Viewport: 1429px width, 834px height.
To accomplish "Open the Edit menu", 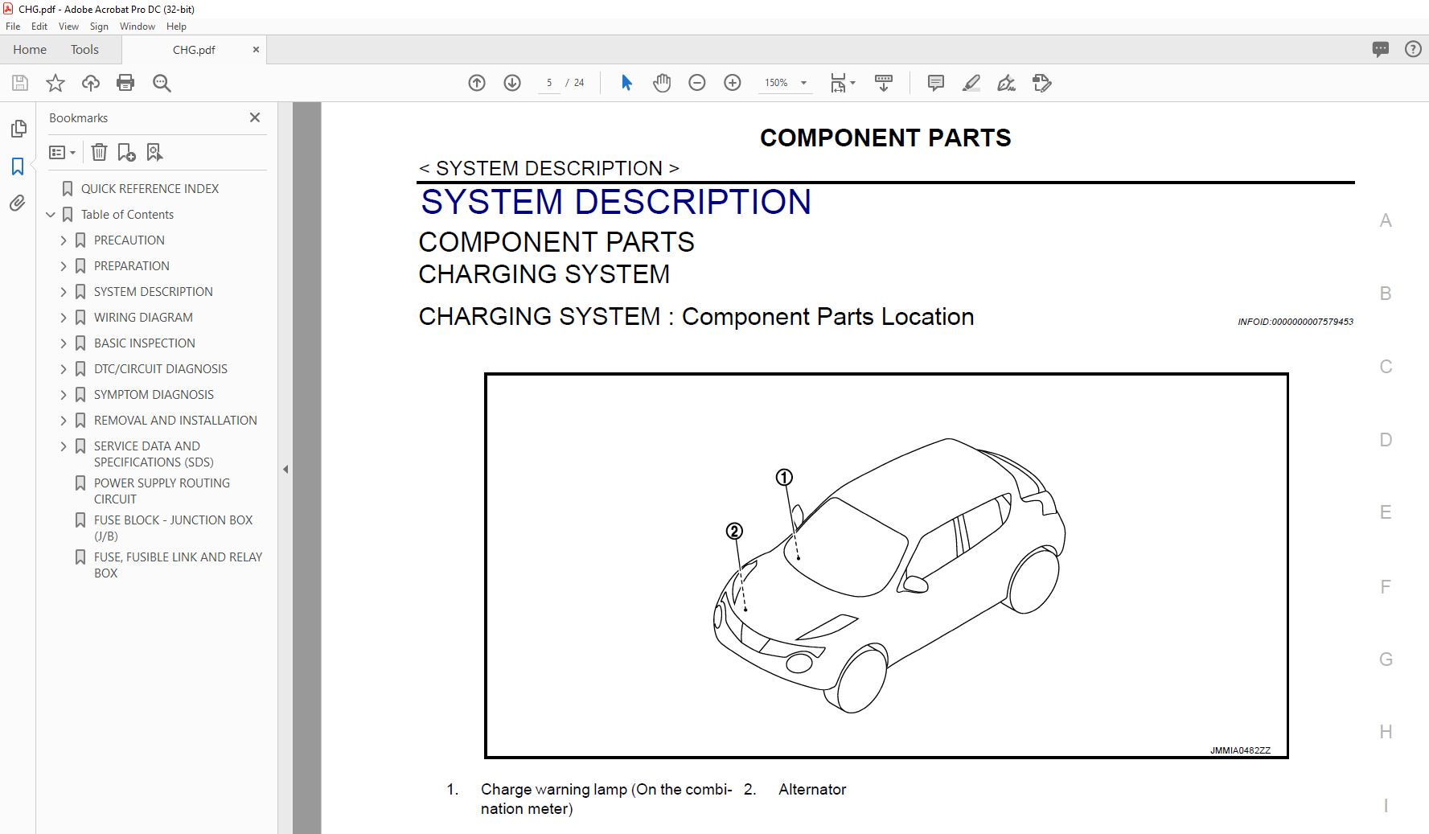I will click(39, 27).
